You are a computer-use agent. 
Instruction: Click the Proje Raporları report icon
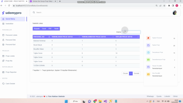coord(3,72)
